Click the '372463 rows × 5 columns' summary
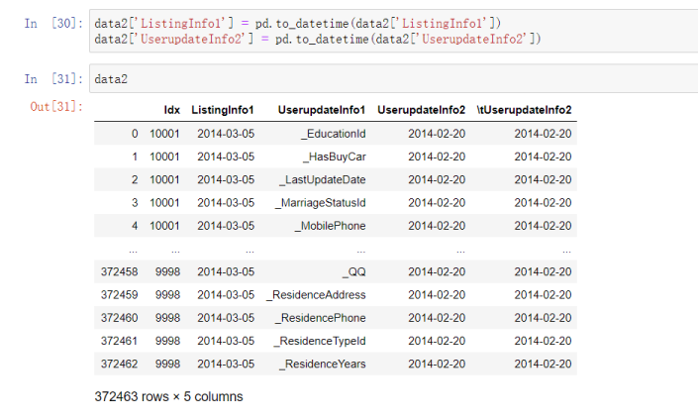This screenshot has width=699, height=420. pyautogui.click(x=168, y=397)
